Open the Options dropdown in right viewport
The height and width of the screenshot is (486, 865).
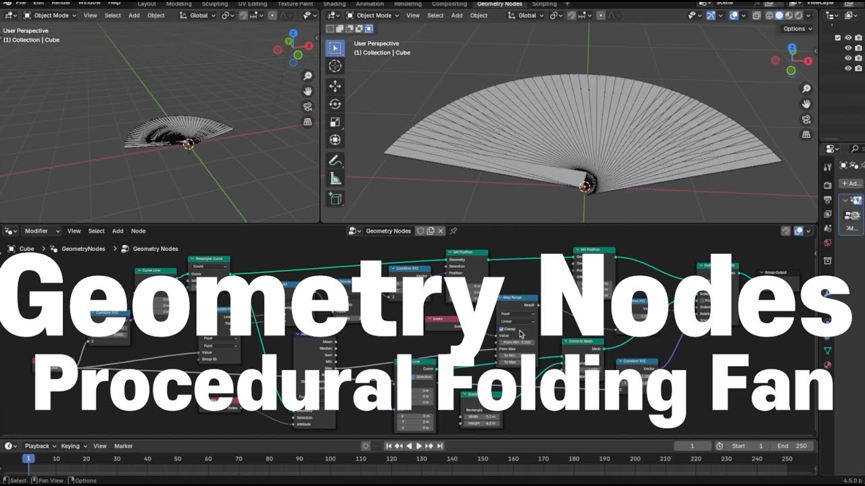[x=798, y=28]
